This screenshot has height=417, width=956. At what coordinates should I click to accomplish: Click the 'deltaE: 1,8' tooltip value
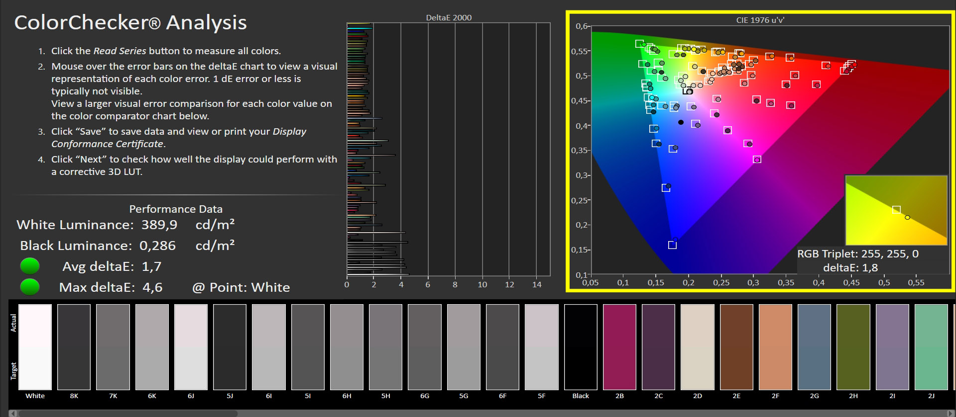pyautogui.click(x=850, y=267)
